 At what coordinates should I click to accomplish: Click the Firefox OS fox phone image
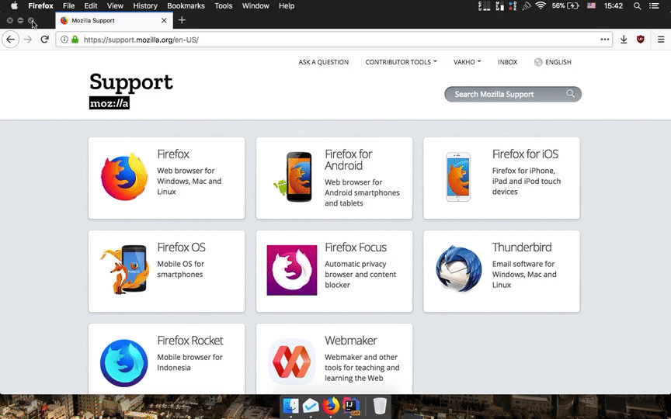[x=125, y=269]
